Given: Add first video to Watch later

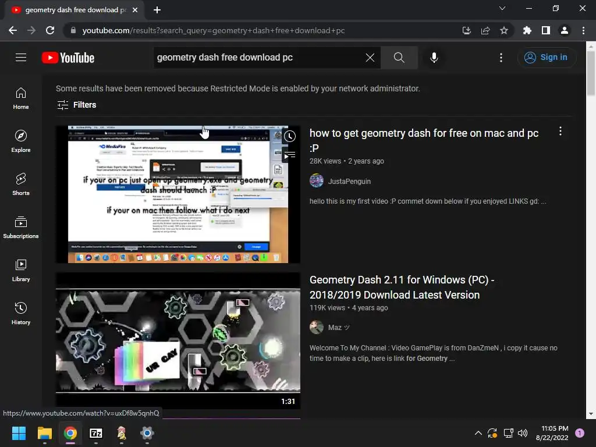Looking at the screenshot, I should (290, 136).
